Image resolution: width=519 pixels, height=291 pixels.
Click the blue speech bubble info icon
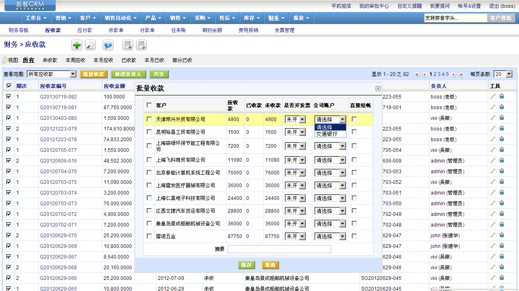click(x=108, y=45)
